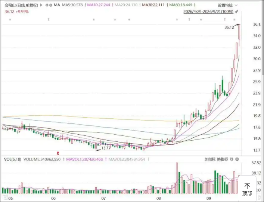Click the 06 month label on time axis

coord(53,198)
